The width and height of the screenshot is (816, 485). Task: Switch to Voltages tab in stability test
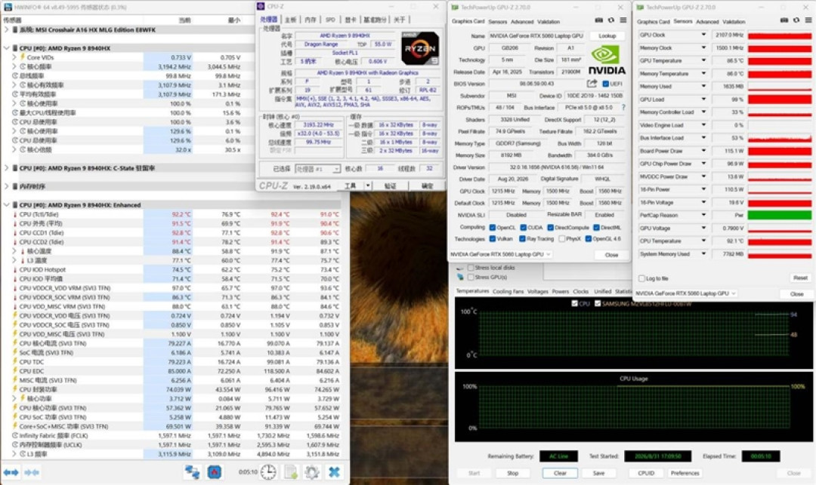click(538, 291)
